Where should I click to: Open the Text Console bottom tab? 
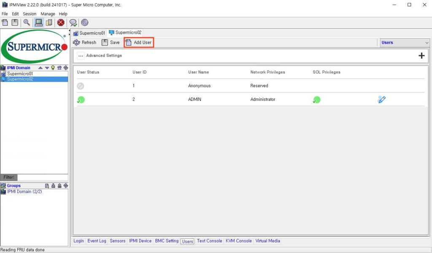pos(209,241)
